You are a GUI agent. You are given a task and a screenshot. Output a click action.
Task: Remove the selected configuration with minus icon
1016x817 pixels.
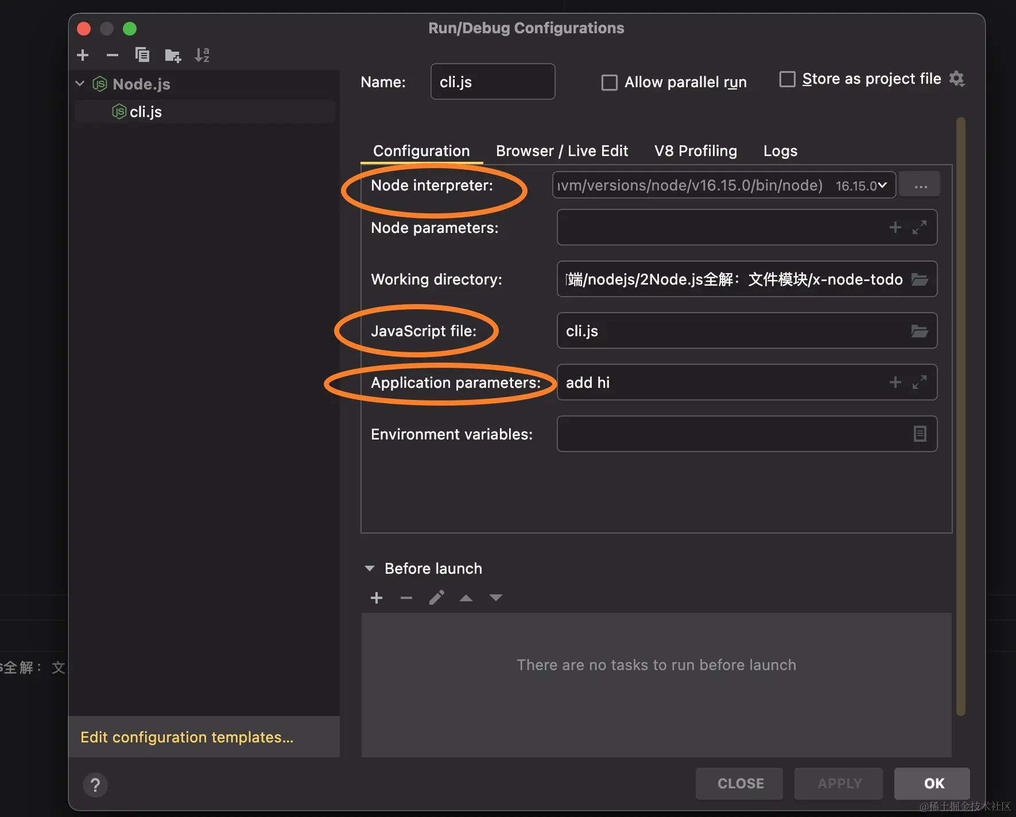click(113, 55)
